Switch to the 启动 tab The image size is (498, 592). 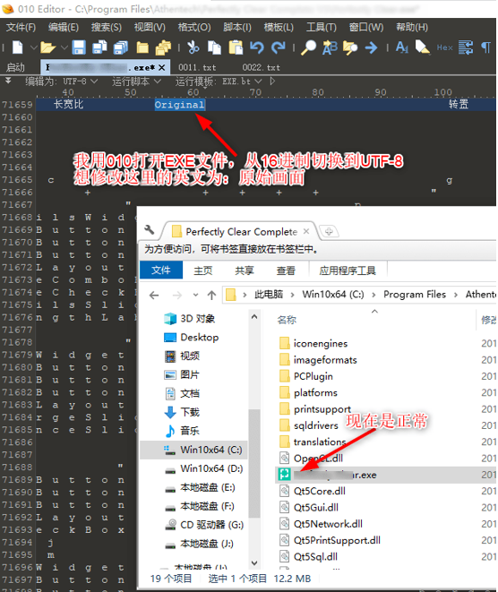(15, 67)
